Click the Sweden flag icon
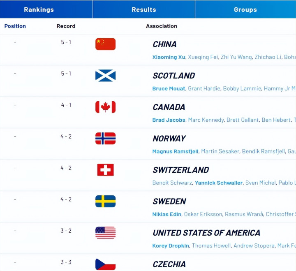296x271 pixels. coord(105,201)
